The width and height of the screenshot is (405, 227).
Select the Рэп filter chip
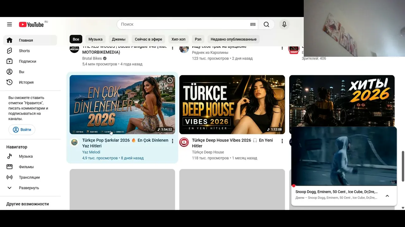198,39
